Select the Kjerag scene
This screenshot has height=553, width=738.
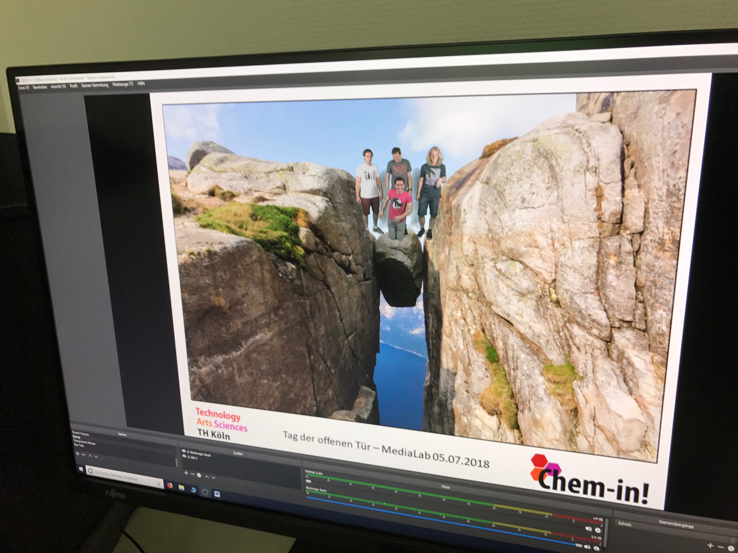76,437
